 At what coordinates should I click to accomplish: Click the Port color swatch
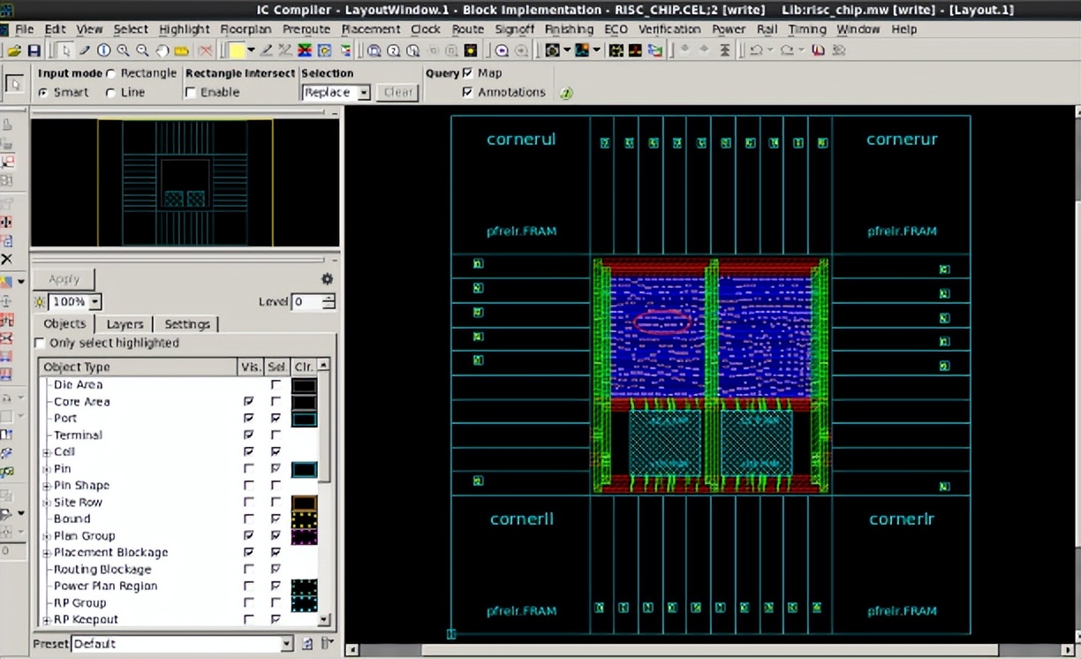pos(304,419)
